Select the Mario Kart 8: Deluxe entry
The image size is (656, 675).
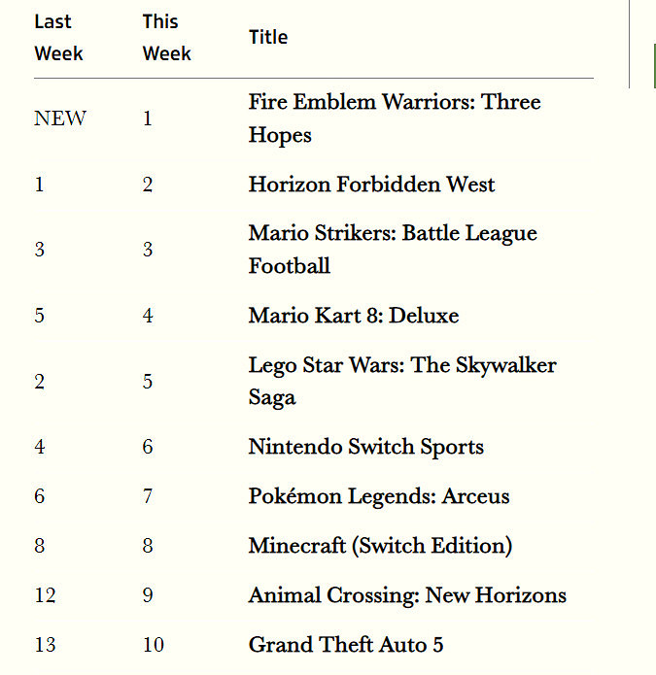(x=353, y=316)
